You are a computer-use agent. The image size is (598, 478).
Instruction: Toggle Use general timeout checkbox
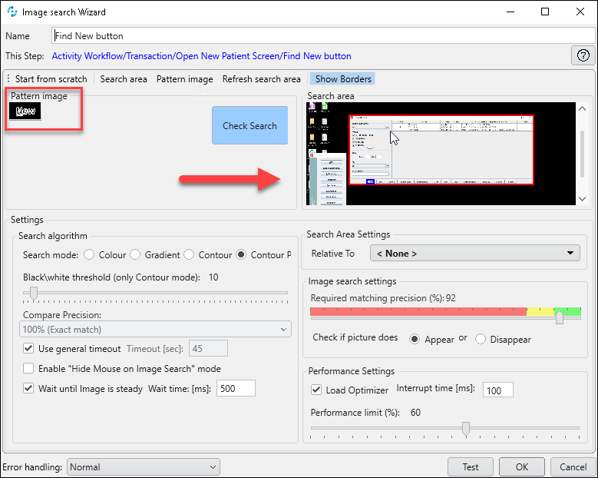[28, 348]
